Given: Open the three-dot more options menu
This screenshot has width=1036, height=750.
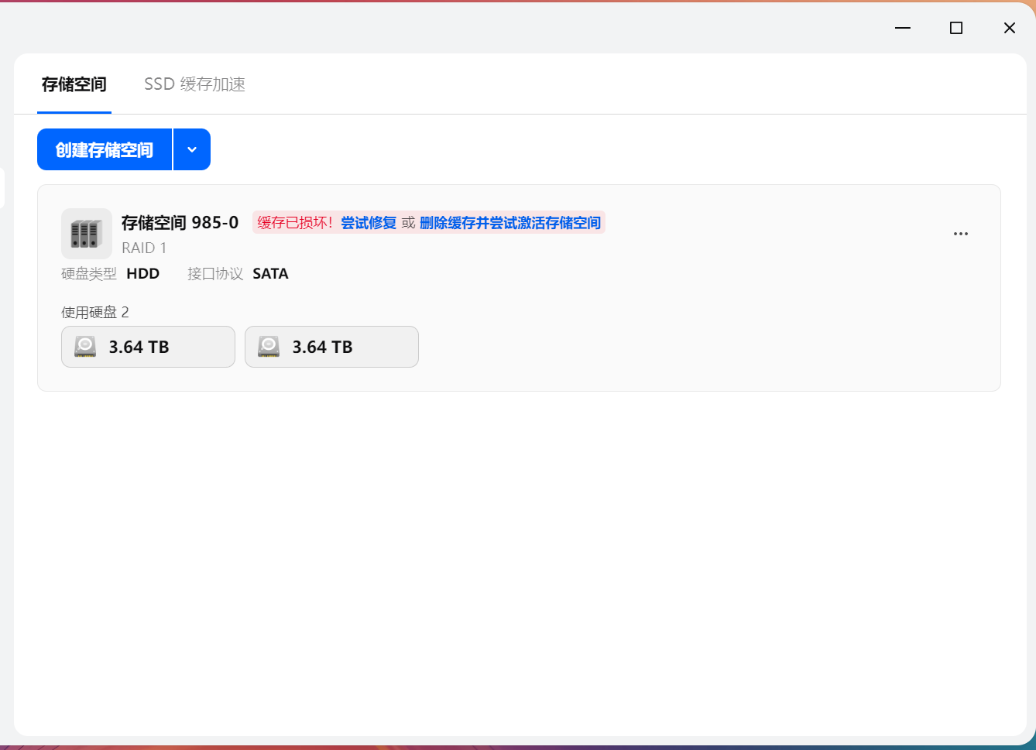Looking at the screenshot, I should (x=961, y=234).
